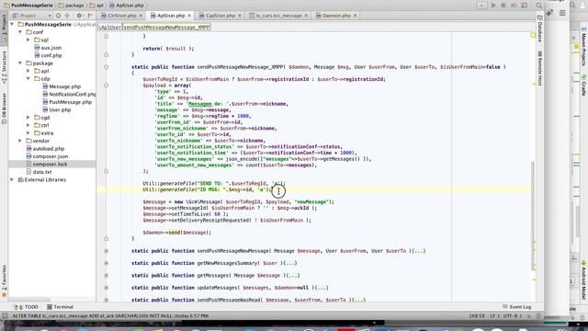
Task: Click the hide panel icon in Project header
Action: pyautogui.click(x=90, y=16)
